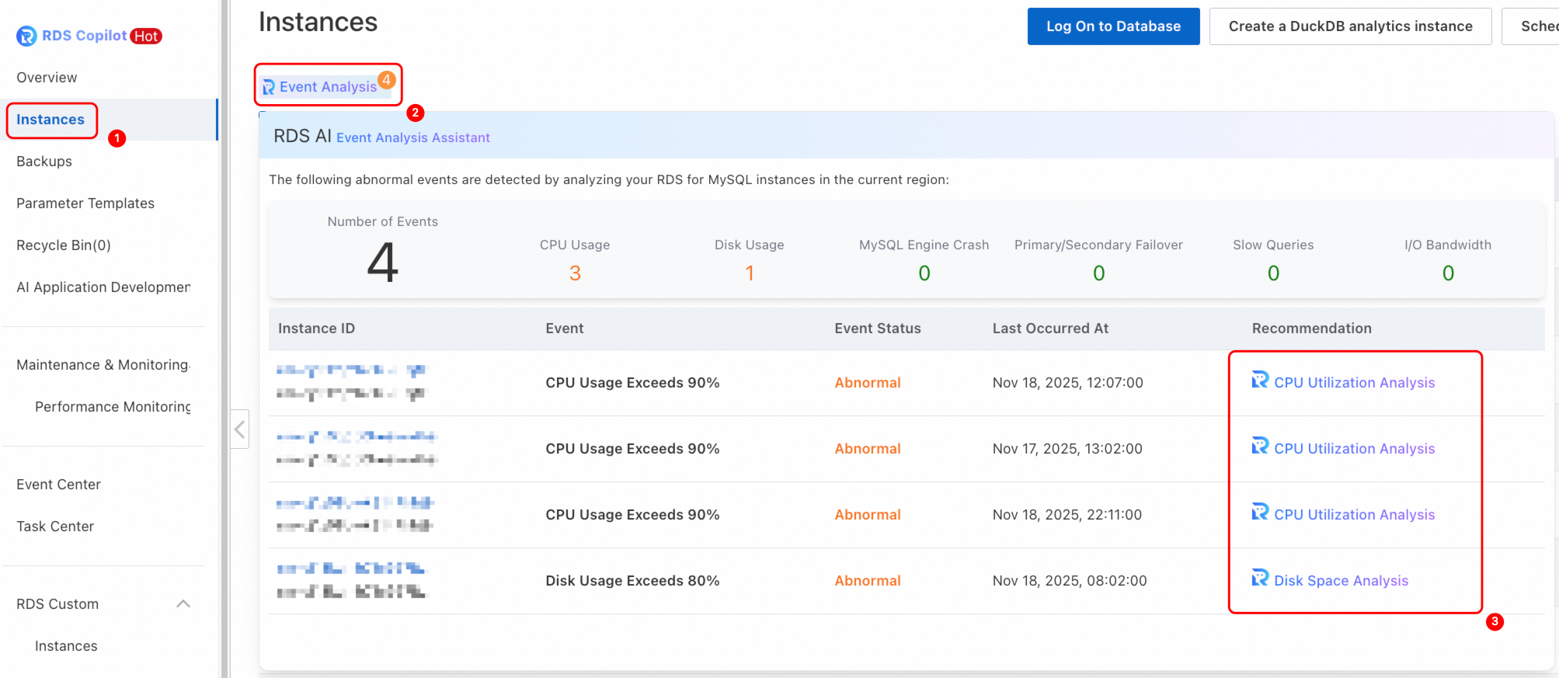Open Recycle Bin(0) in the sidebar
1559x678 pixels.
pos(64,245)
